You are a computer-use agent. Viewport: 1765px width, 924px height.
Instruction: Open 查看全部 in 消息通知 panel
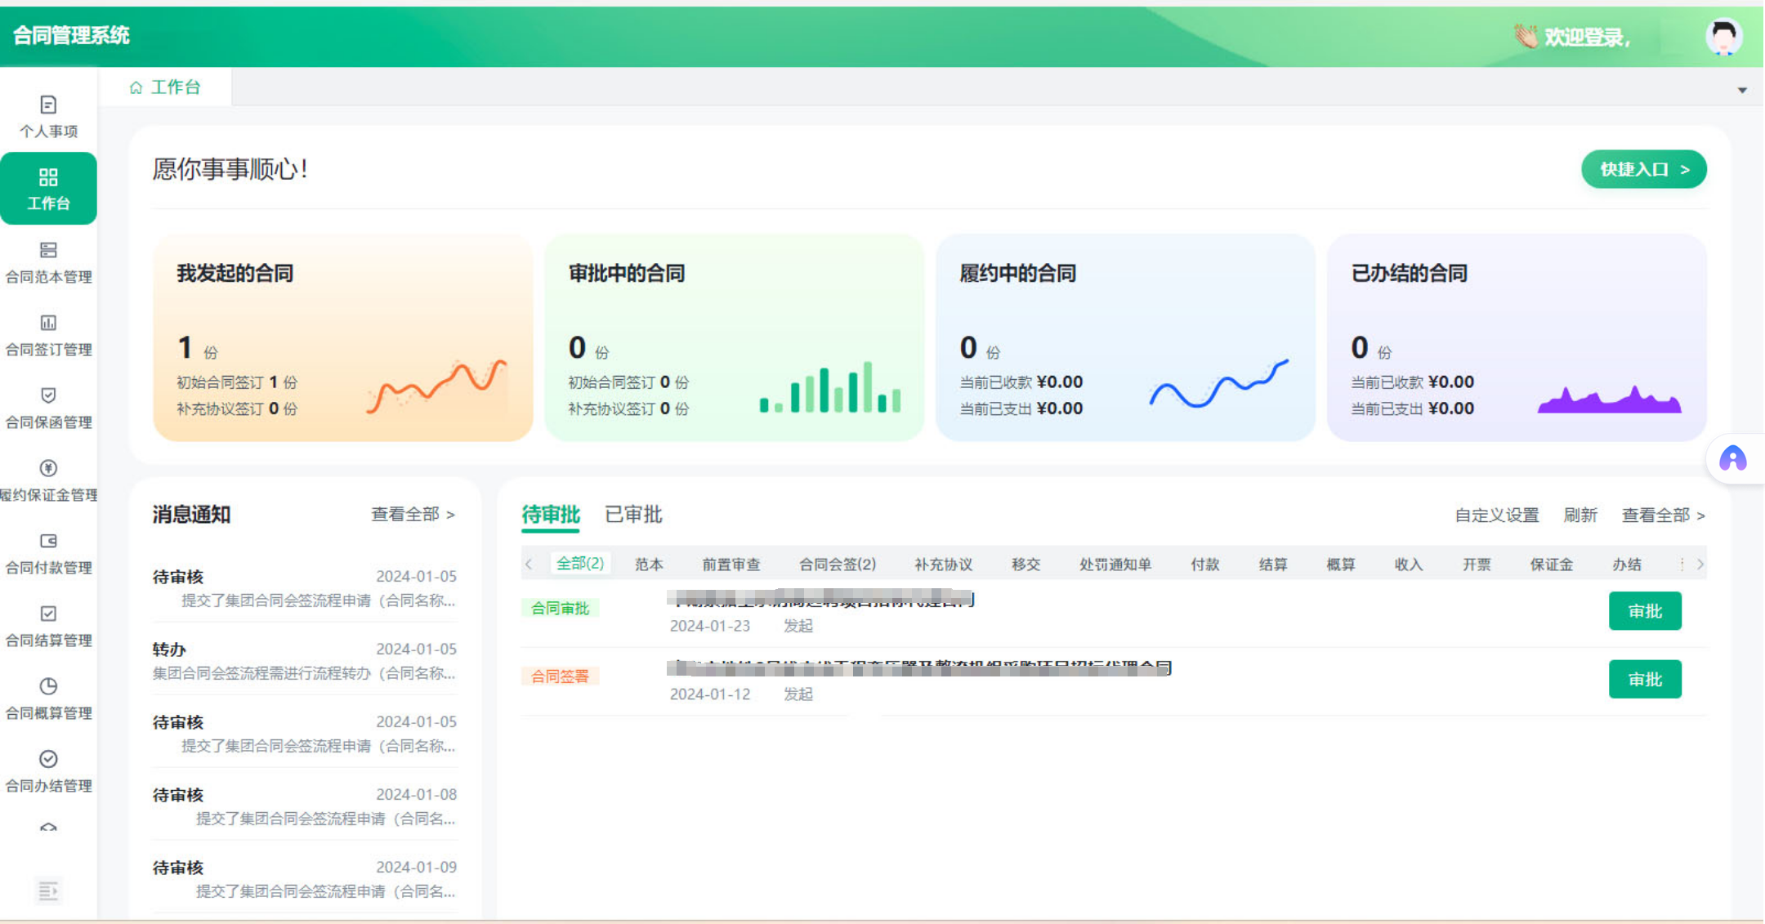tap(413, 515)
